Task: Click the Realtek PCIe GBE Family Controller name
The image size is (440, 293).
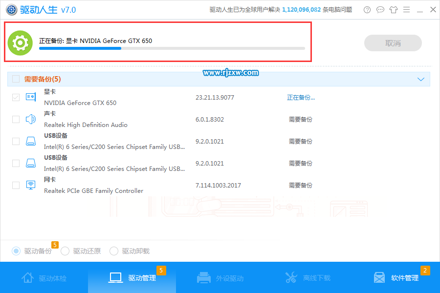Action: coord(94,190)
